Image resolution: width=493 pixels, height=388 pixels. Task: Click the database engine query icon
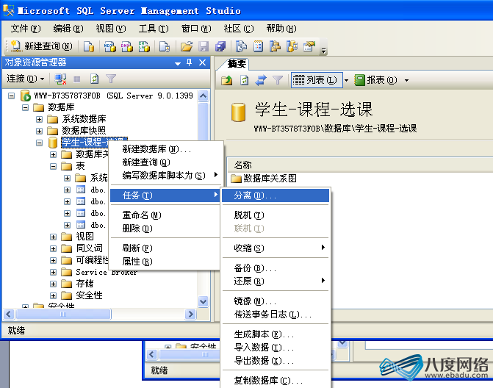pyautogui.click(x=89, y=46)
